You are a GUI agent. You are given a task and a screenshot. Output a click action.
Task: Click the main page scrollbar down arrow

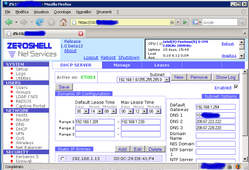click(245, 159)
